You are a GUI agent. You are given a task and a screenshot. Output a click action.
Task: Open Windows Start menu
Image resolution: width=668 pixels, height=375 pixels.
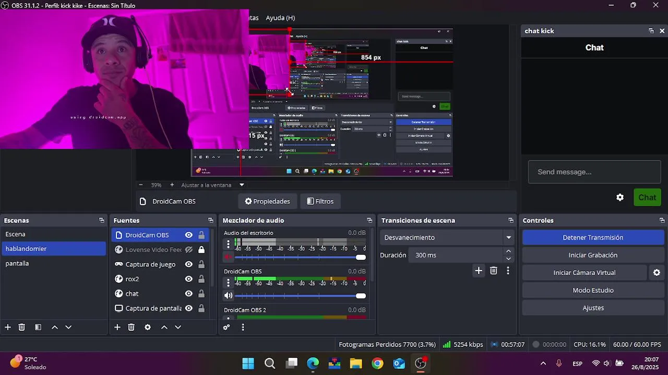(x=248, y=364)
